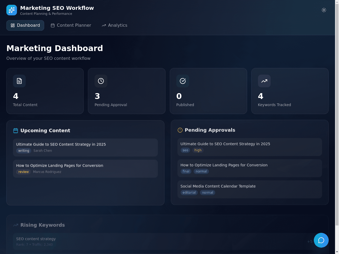339x254 pixels.
Task: Click the 'seo' tag badge
Action: 185,150
